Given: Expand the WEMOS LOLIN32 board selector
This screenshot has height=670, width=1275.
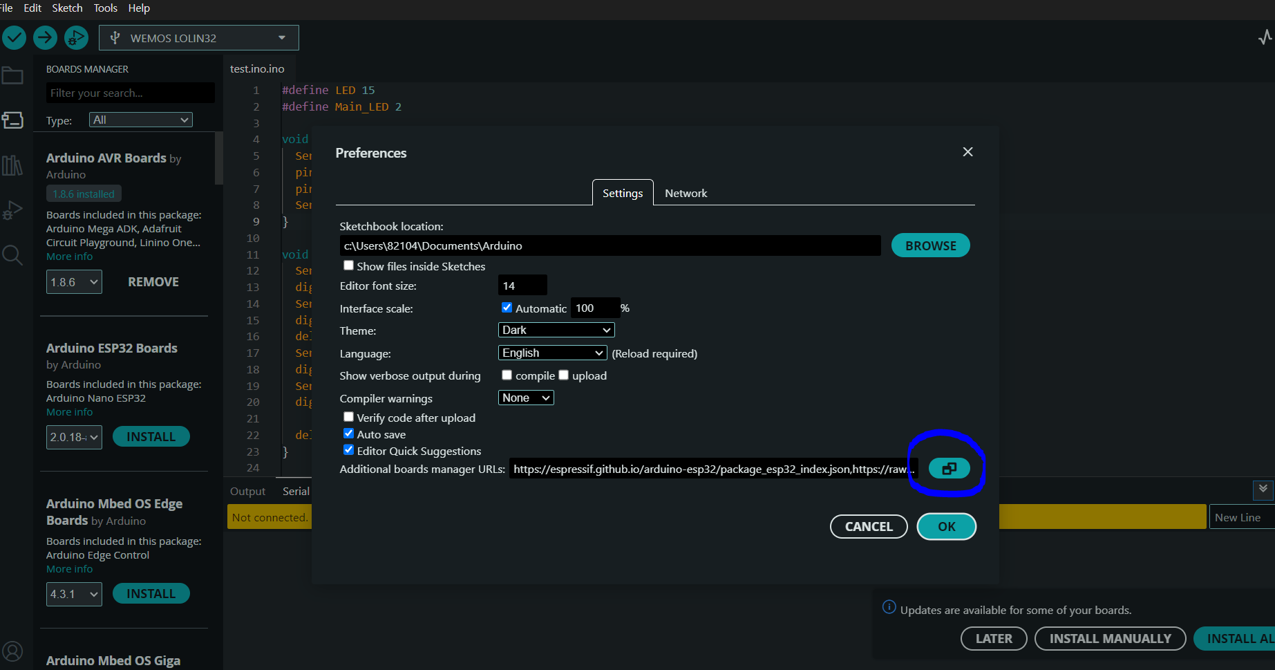Looking at the screenshot, I should [199, 38].
